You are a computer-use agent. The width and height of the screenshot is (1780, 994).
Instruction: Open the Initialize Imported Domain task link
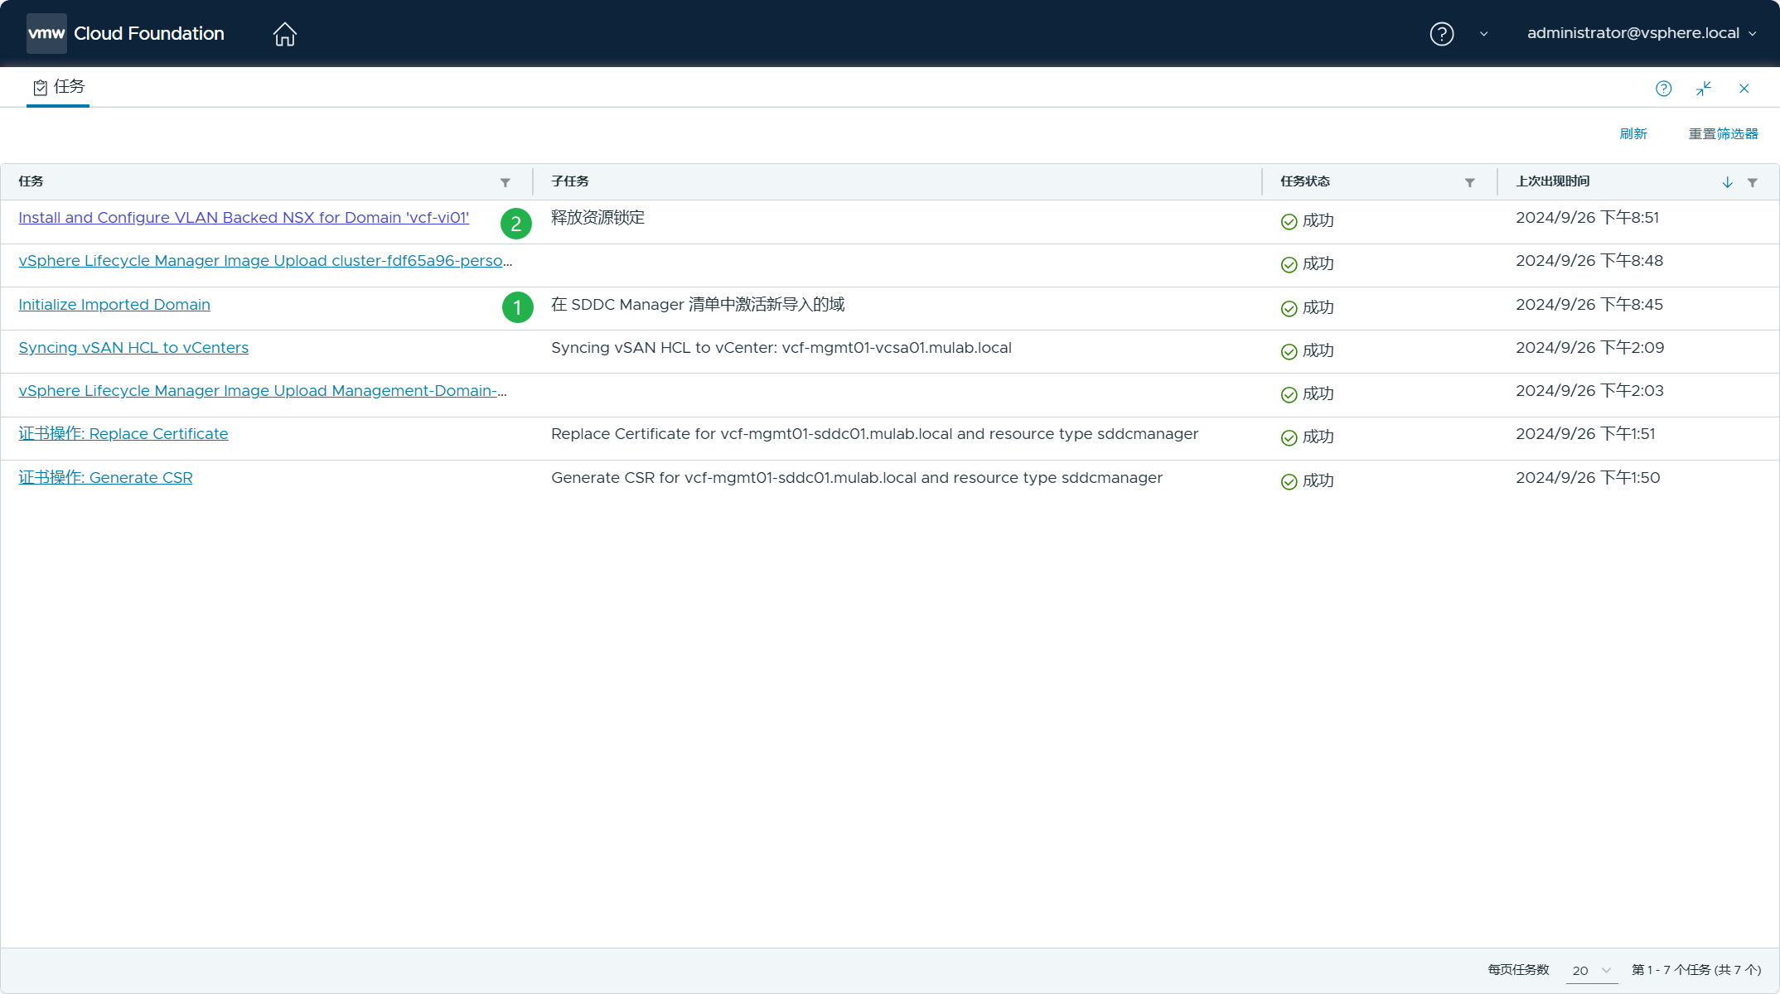(x=114, y=305)
